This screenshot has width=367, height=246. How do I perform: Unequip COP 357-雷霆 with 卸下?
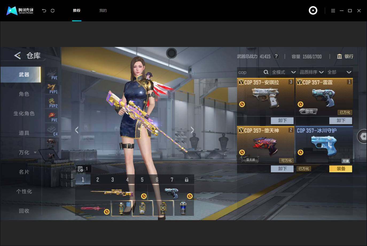pos(341,121)
